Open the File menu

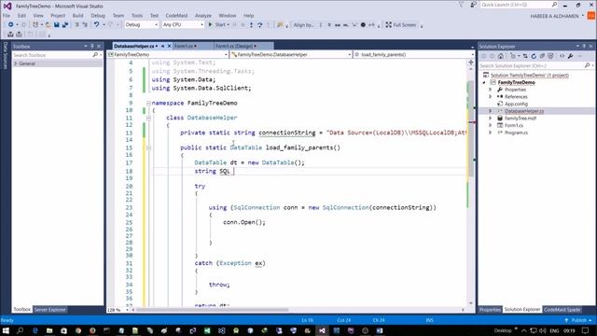7,16
